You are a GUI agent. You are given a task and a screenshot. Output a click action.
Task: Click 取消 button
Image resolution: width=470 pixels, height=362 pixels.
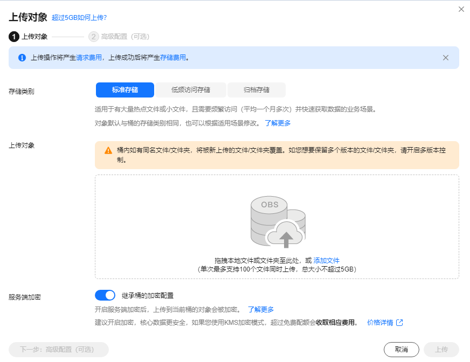402,350
